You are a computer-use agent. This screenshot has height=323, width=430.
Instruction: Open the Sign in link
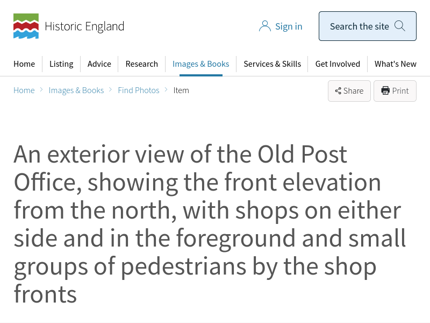pyautogui.click(x=289, y=26)
